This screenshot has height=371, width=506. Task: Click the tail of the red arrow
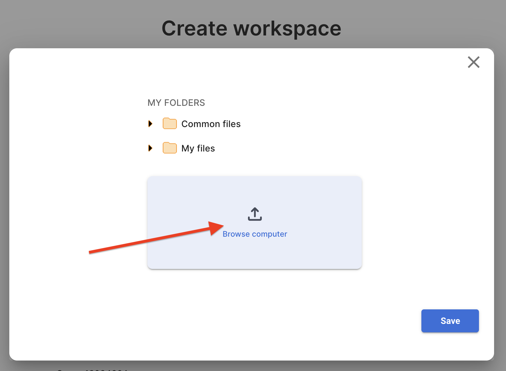point(92,252)
